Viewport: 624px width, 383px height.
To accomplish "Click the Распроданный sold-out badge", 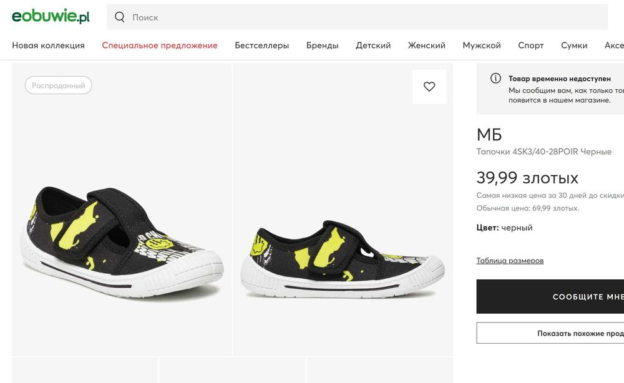I will point(59,85).
